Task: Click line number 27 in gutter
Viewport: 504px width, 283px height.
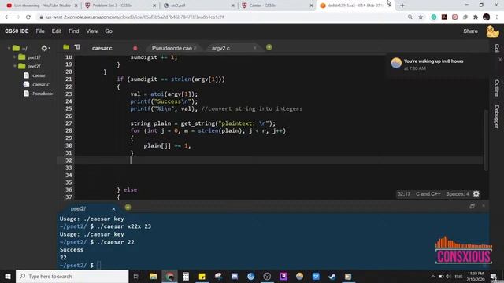Action: (x=69, y=123)
